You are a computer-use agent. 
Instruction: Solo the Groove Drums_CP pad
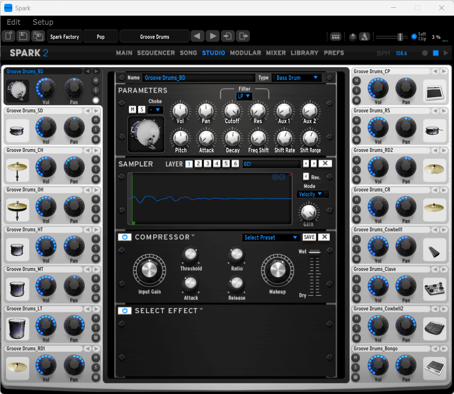click(356, 90)
